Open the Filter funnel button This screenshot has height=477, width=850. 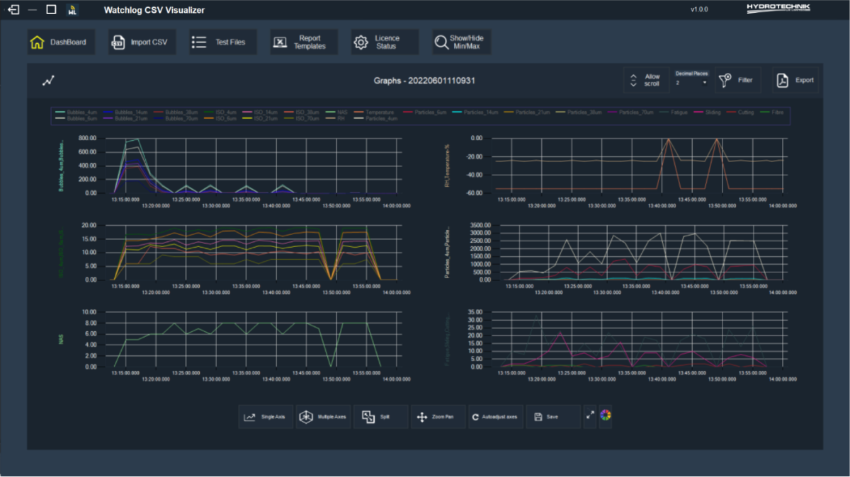[738, 81]
